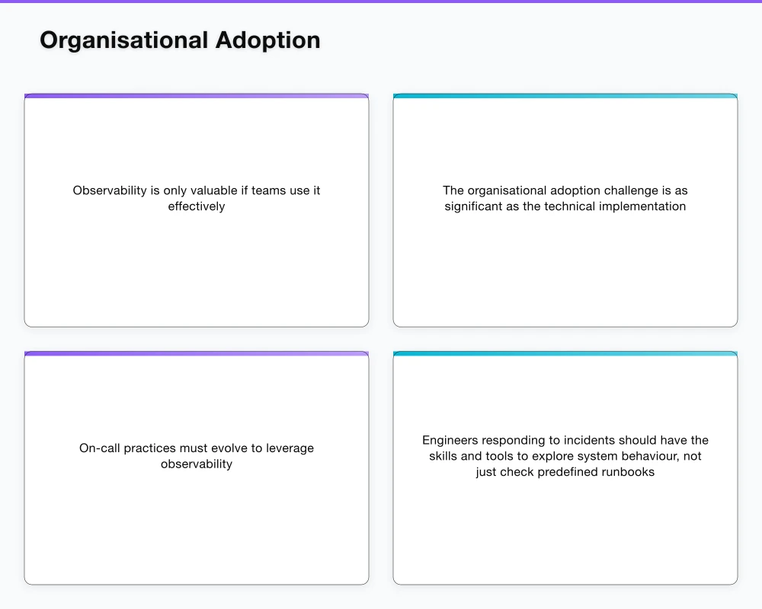Click the teal accent bar on the runbooks card
Screen dimensions: 762x609
565,354
